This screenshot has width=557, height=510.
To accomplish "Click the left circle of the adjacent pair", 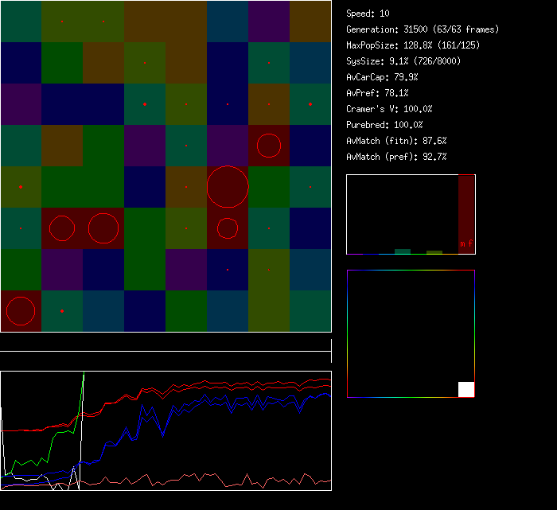I will [x=62, y=228].
